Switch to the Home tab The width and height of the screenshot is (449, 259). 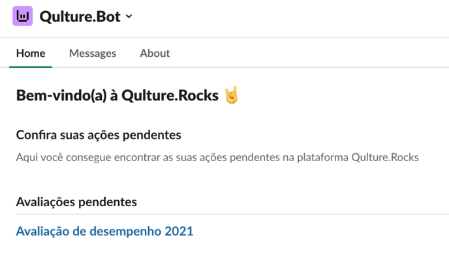click(x=31, y=53)
